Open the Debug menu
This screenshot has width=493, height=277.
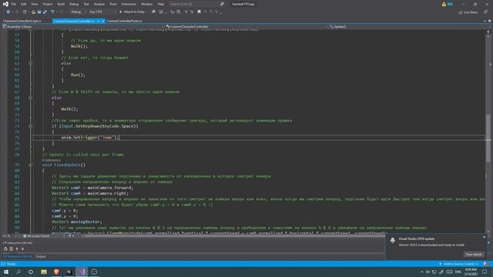(x=74, y=4)
